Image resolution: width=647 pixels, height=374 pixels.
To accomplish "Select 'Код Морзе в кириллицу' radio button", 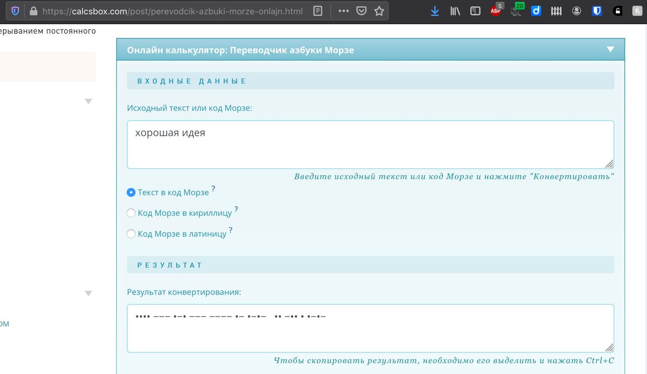I will point(131,213).
